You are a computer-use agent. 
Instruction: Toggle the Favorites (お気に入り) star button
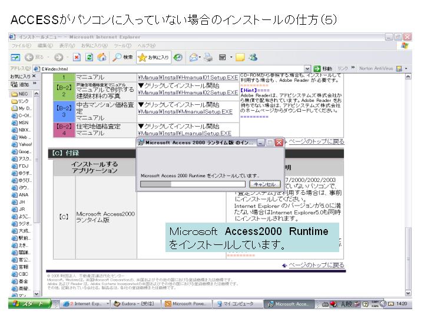pyautogui.click(x=154, y=57)
